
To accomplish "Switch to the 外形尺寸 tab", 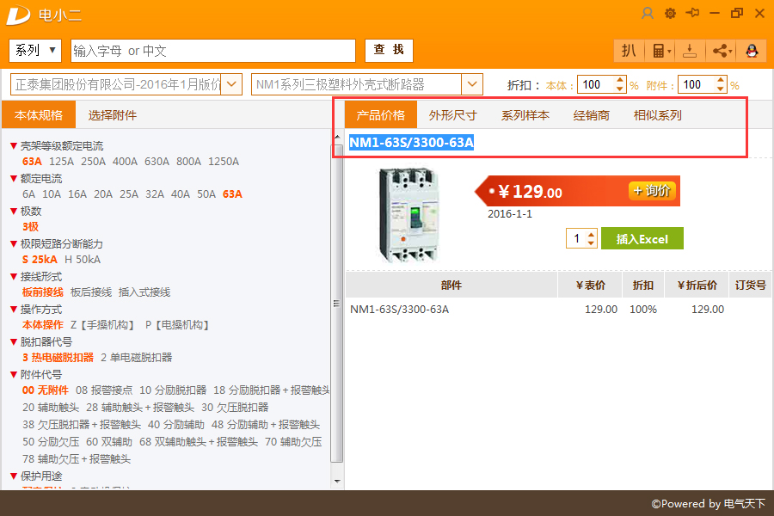I will (x=452, y=115).
